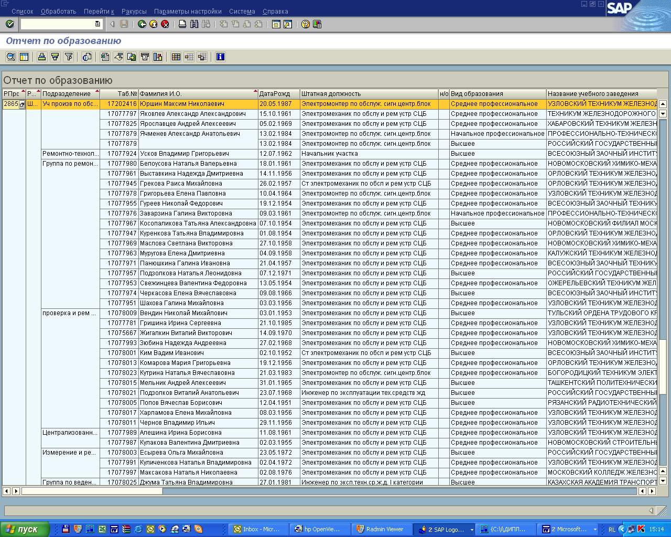Select the Вид образования column header

pyautogui.click(x=498, y=94)
